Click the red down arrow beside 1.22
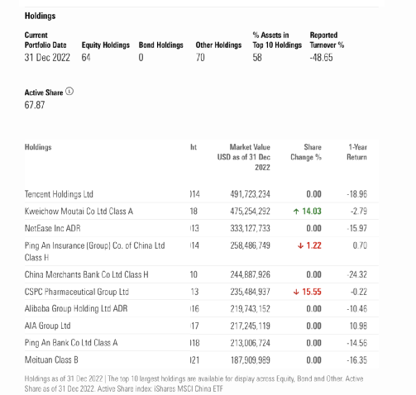Screen dimensions: 416x395 [x=300, y=245]
